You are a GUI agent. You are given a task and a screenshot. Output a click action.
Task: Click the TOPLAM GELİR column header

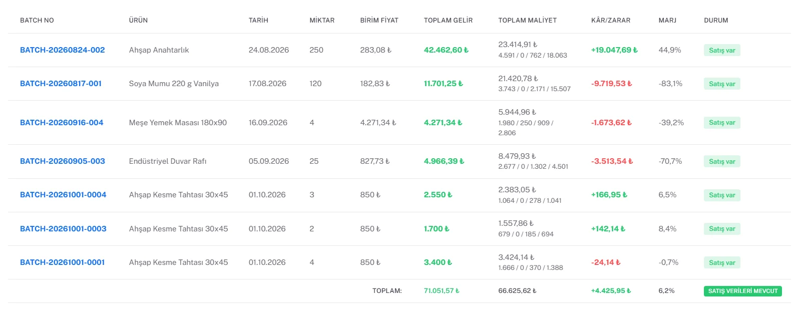[x=448, y=21]
